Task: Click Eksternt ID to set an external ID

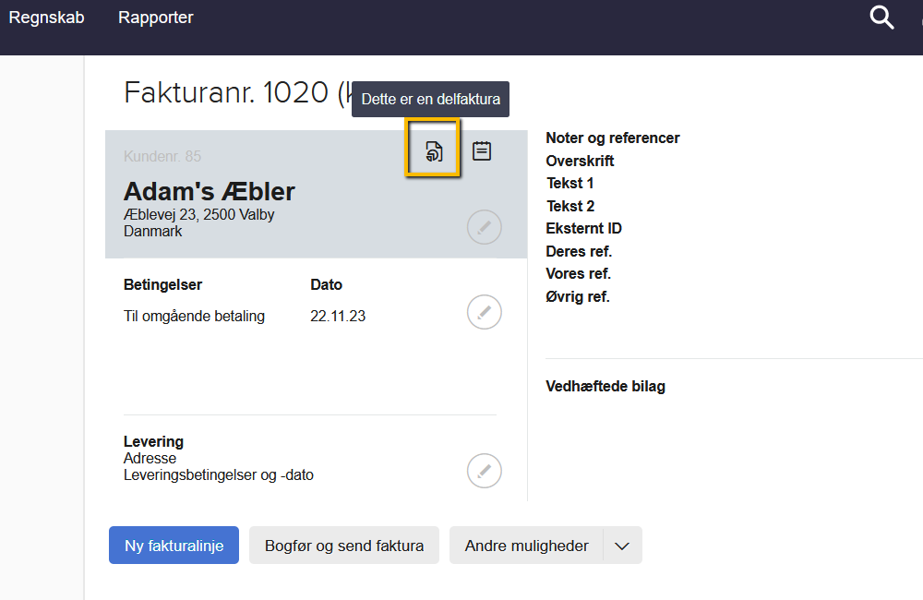Action: pyautogui.click(x=584, y=228)
